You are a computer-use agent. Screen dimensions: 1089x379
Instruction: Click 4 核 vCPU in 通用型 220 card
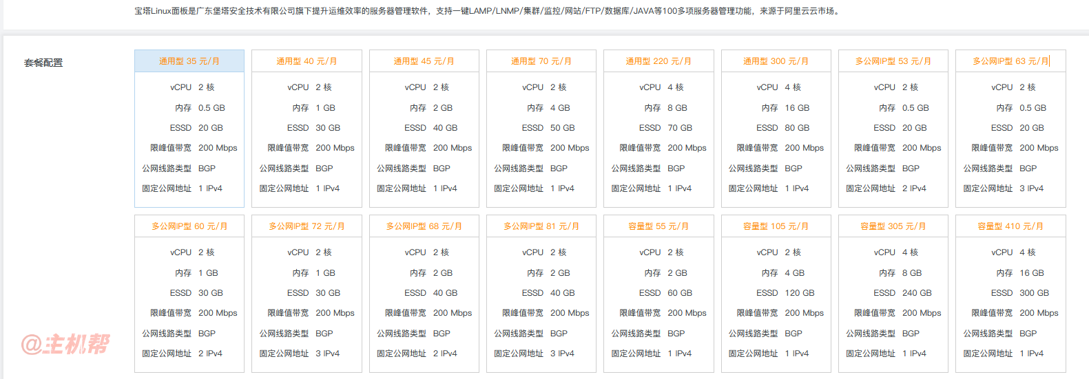[x=675, y=87]
